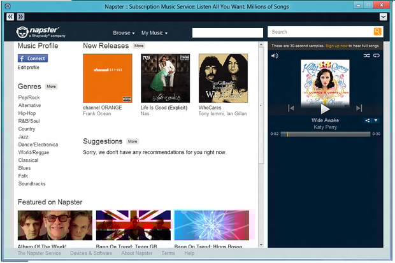Open the top-right toolbar dropdown arrow
This screenshot has height=263, width=395.
383,17
